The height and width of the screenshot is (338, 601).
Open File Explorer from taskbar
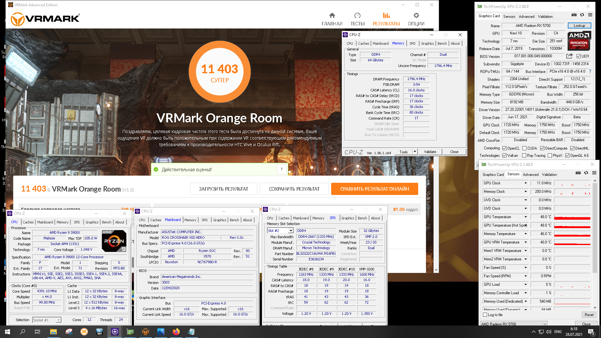pyautogui.click(x=53, y=332)
